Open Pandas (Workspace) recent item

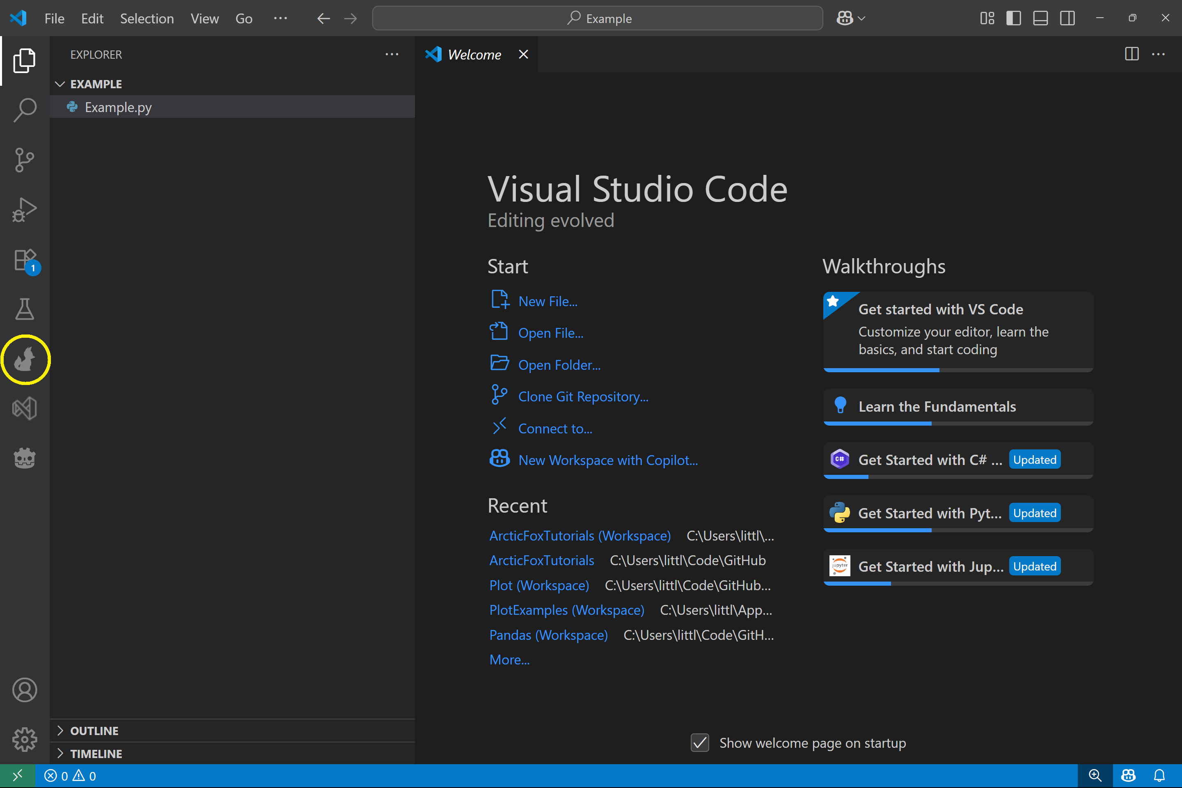[x=549, y=635]
